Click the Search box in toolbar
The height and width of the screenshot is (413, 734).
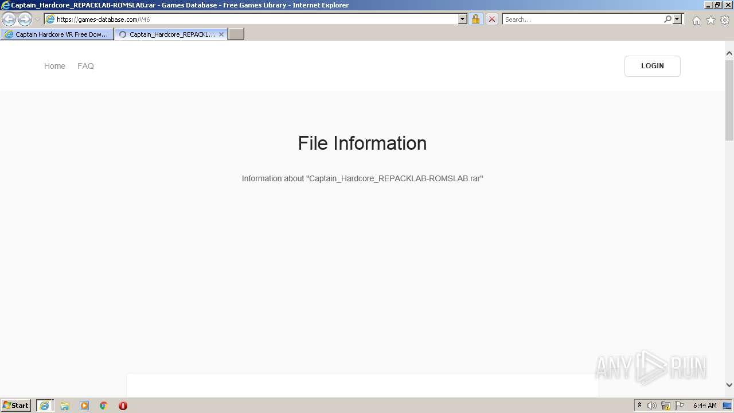(x=583, y=19)
